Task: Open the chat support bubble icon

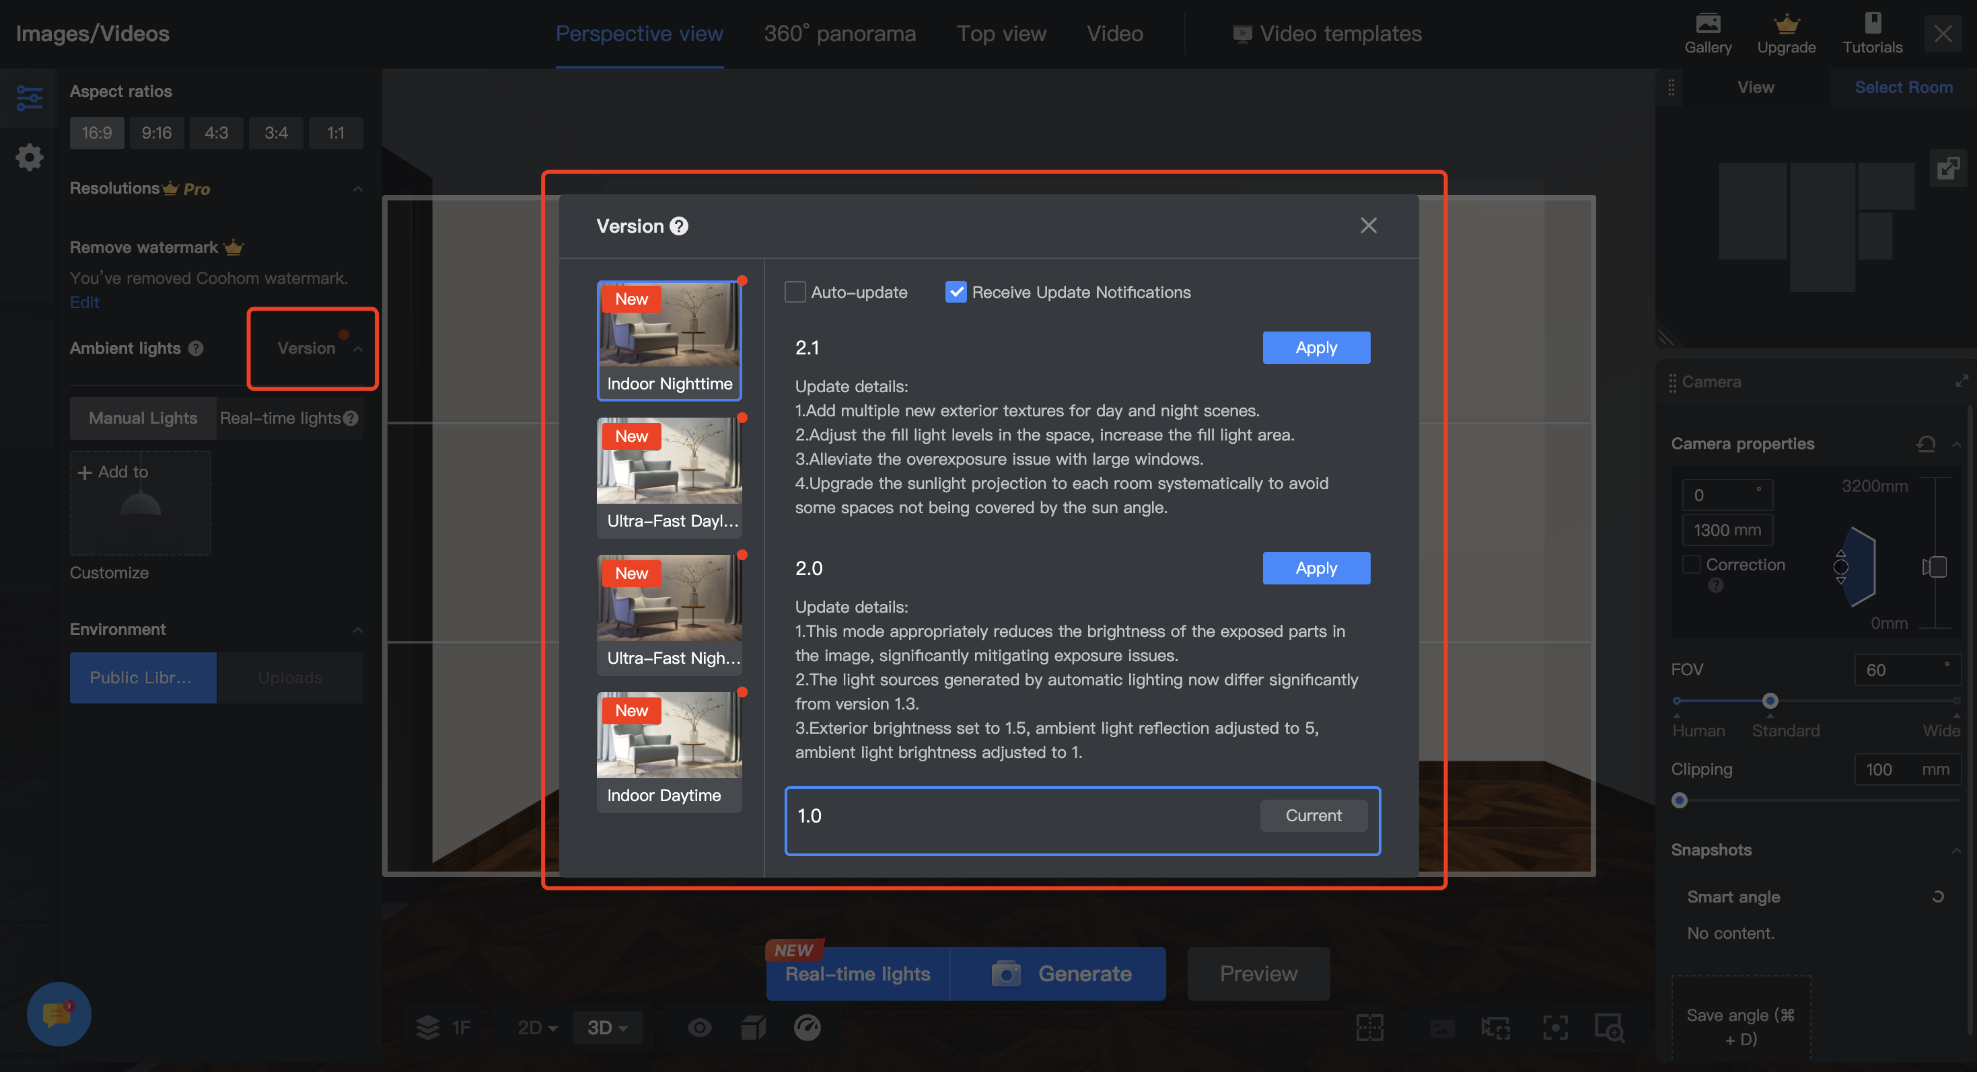Action: coord(59,1013)
